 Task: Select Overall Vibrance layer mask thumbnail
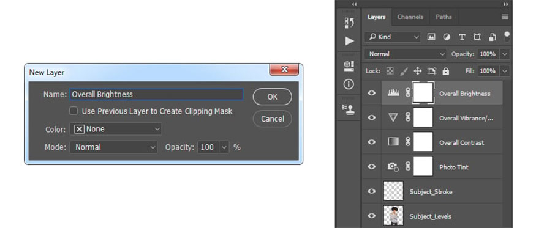point(423,117)
